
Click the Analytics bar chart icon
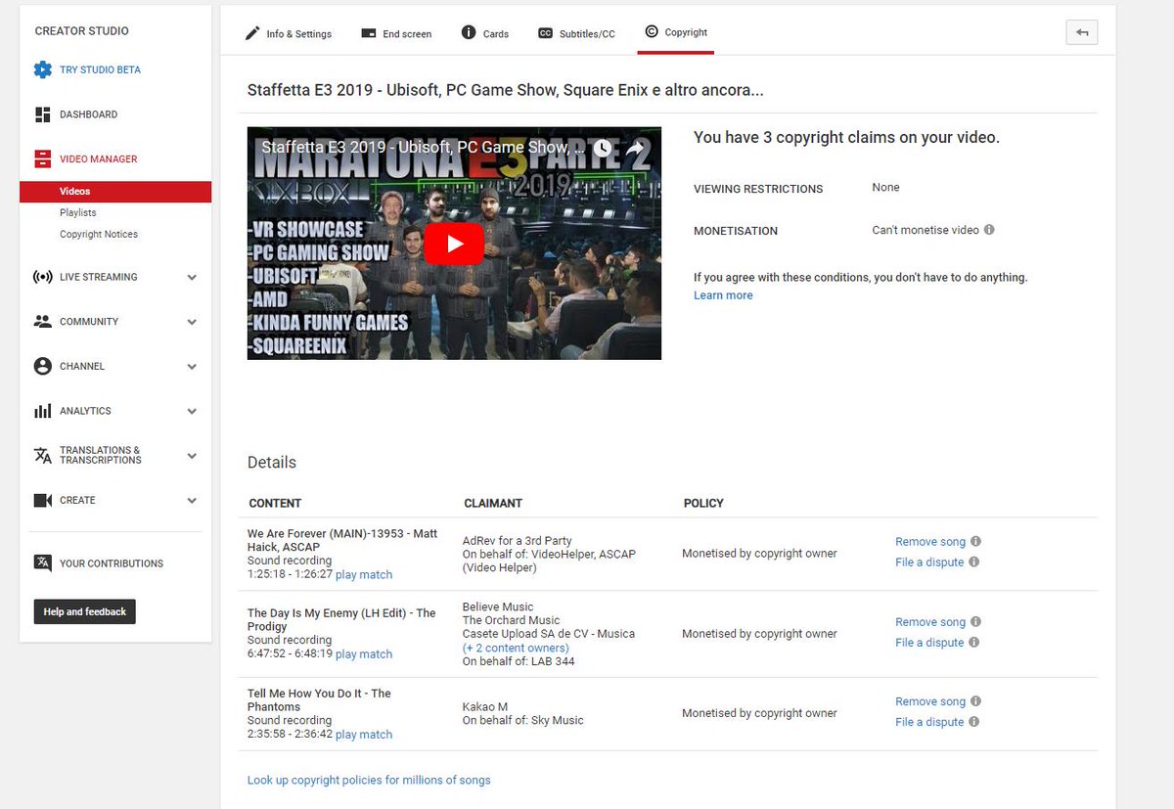[x=42, y=411]
